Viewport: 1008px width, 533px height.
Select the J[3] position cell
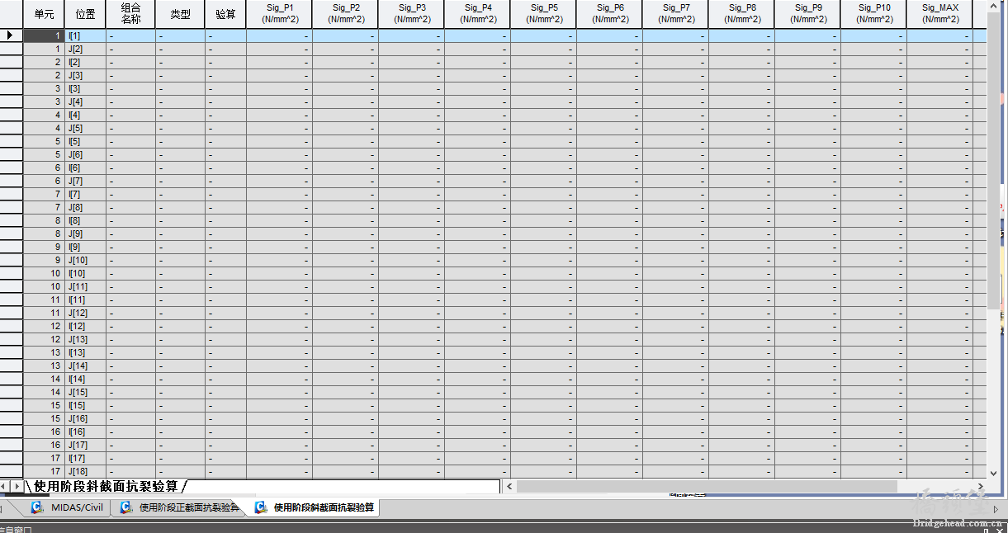[x=85, y=75]
